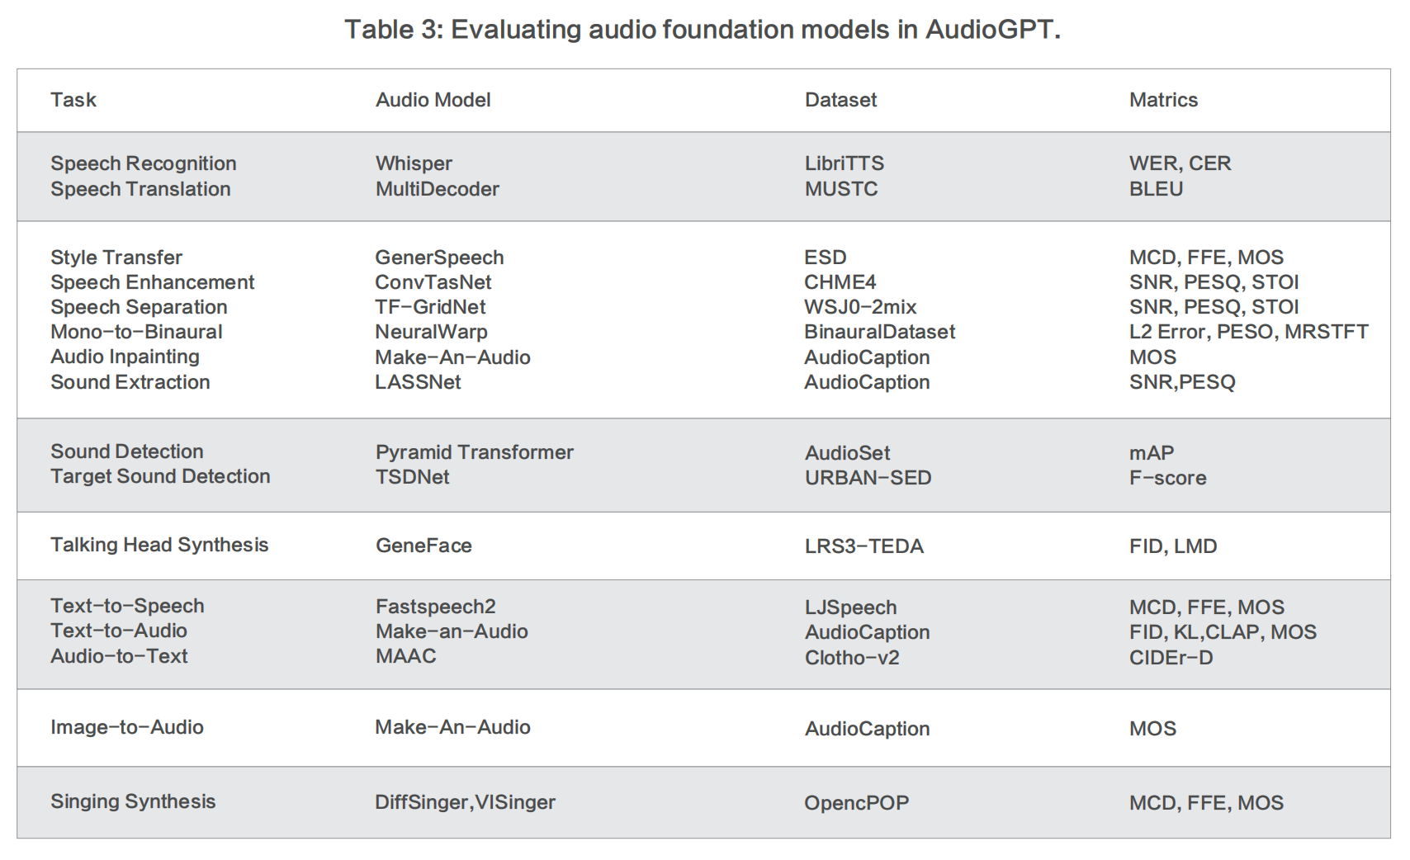
Task: Click the 'Whisper' model cell
Action: coord(414,163)
